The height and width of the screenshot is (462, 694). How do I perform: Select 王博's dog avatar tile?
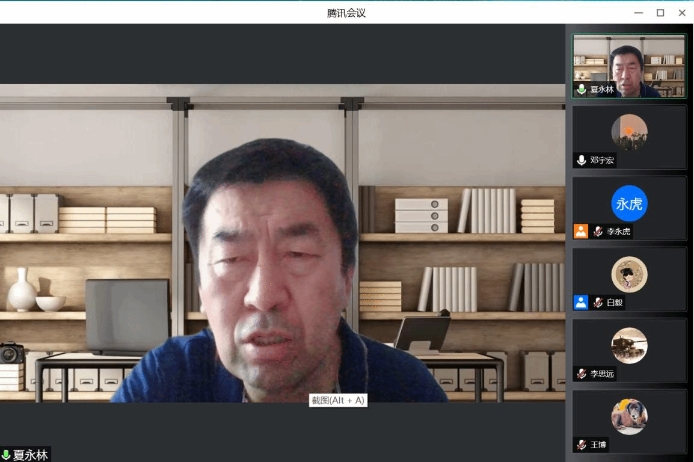pyautogui.click(x=629, y=416)
